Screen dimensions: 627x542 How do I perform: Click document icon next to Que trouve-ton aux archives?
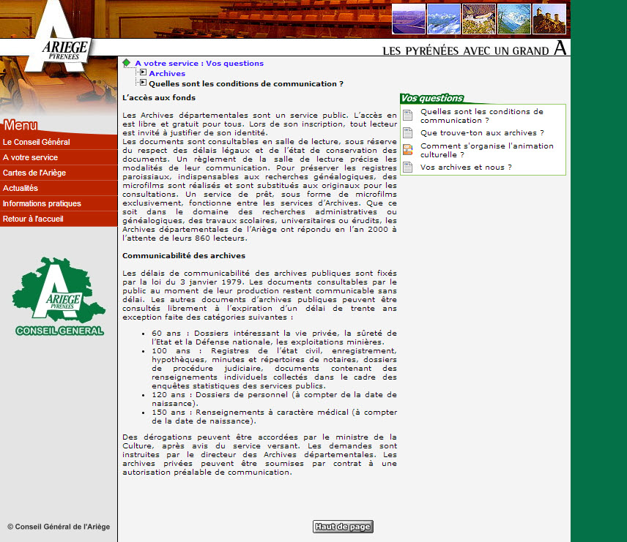pos(407,132)
